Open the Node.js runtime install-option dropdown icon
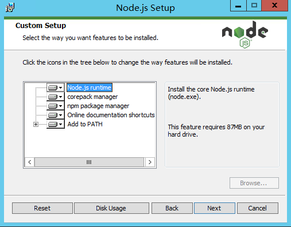291x227 pixels. point(56,87)
